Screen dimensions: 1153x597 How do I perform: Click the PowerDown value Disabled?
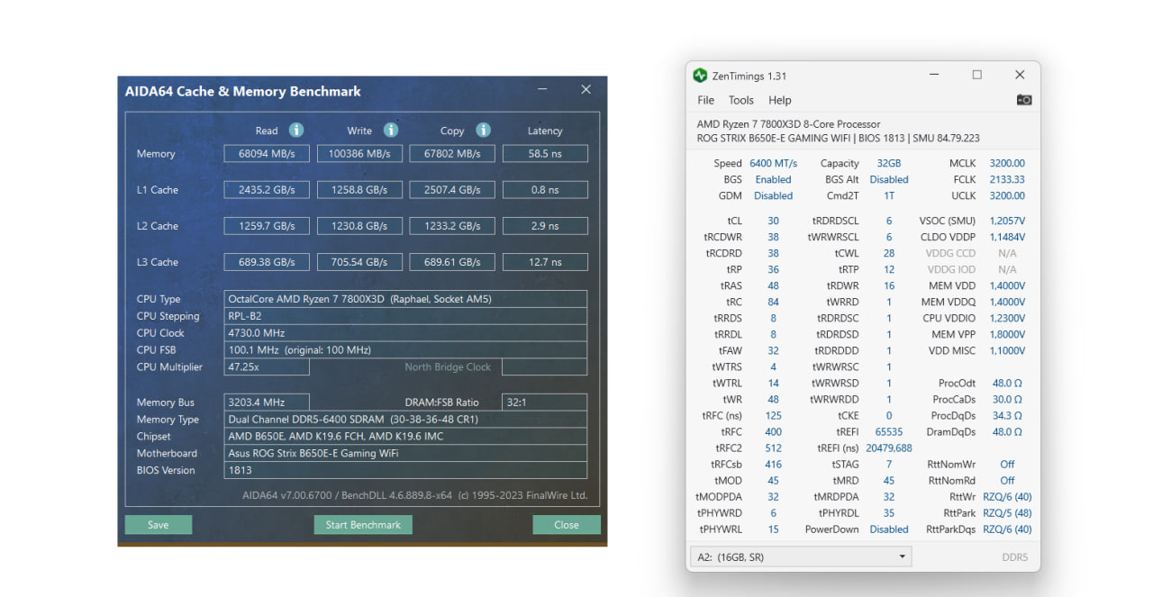(x=888, y=529)
